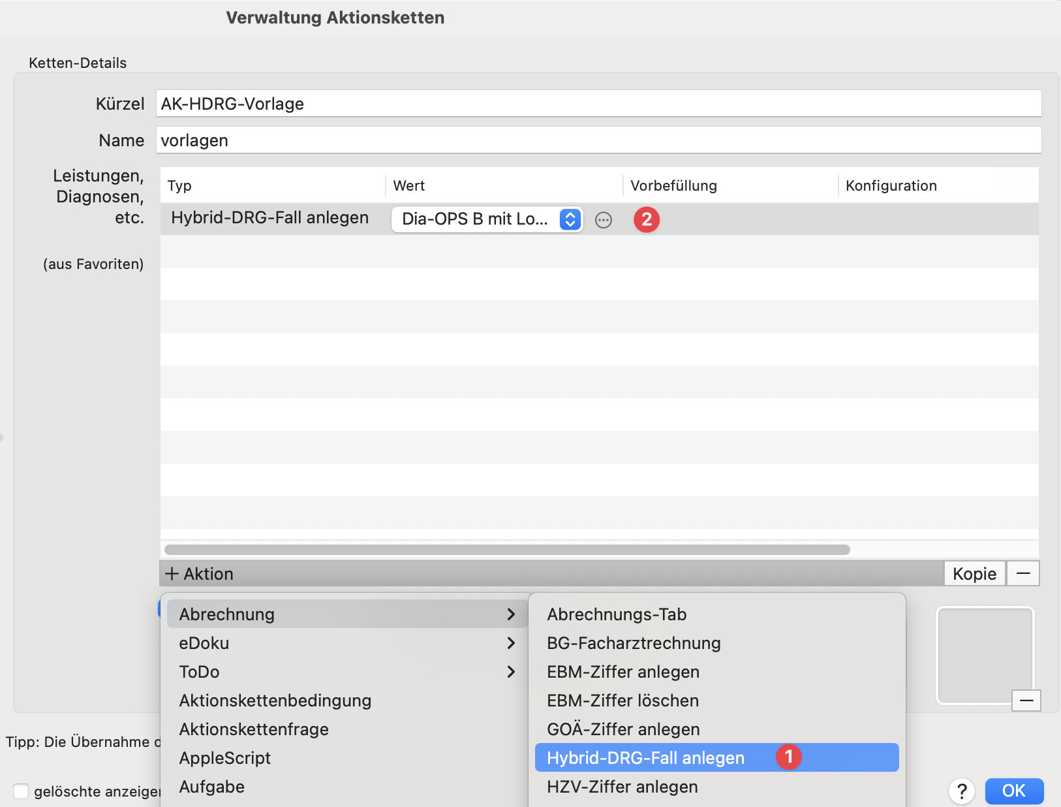Open the ellipsis options next to Dia-OPS value
The height and width of the screenshot is (807, 1061).
point(604,220)
